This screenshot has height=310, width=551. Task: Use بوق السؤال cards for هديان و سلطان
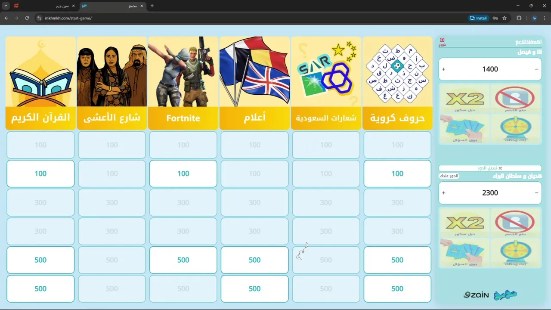click(x=464, y=252)
